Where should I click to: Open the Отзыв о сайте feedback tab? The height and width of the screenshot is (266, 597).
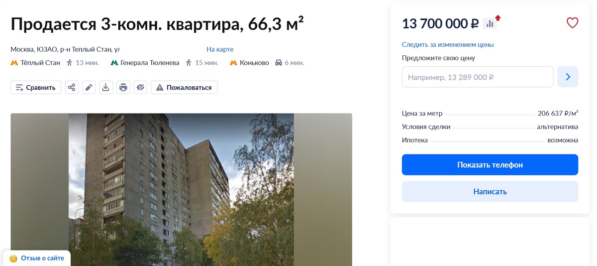(x=37, y=258)
